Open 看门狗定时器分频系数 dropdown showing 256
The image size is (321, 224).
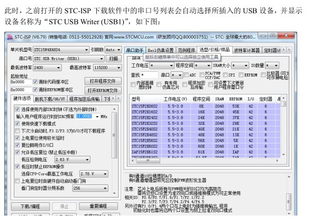[x=90, y=188]
